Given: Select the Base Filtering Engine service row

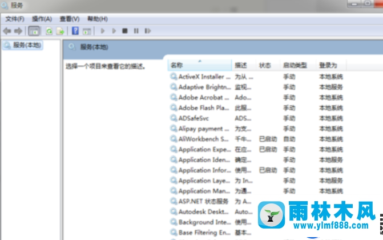Looking at the screenshot, I should pyautogui.click(x=212, y=233).
